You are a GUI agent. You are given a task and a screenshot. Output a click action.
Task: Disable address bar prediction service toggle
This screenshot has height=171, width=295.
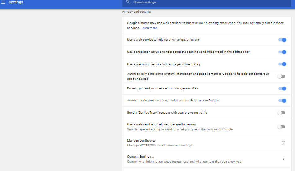point(282,52)
